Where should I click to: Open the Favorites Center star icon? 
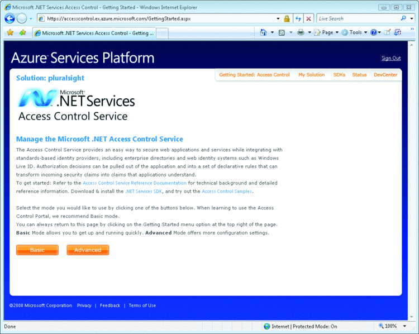pos(10,32)
